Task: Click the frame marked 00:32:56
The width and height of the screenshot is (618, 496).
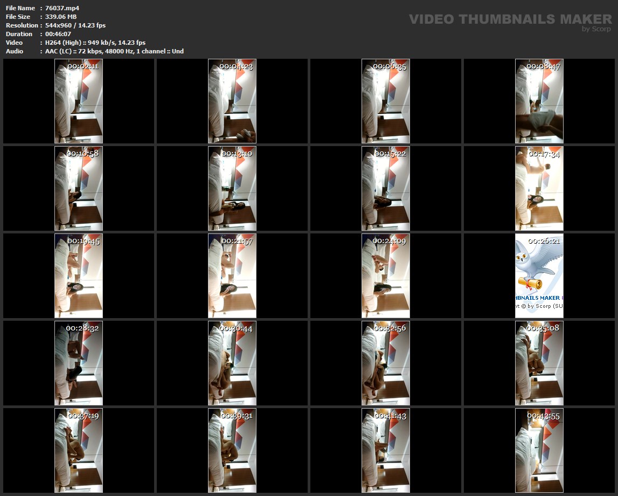Action: click(386, 363)
